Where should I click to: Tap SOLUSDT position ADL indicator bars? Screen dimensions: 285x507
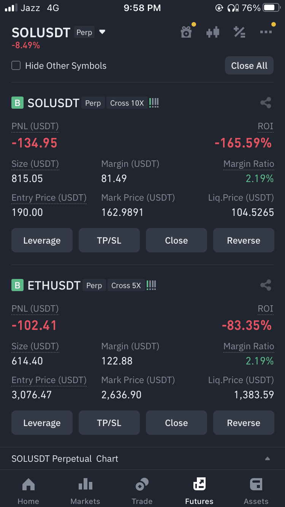point(154,103)
